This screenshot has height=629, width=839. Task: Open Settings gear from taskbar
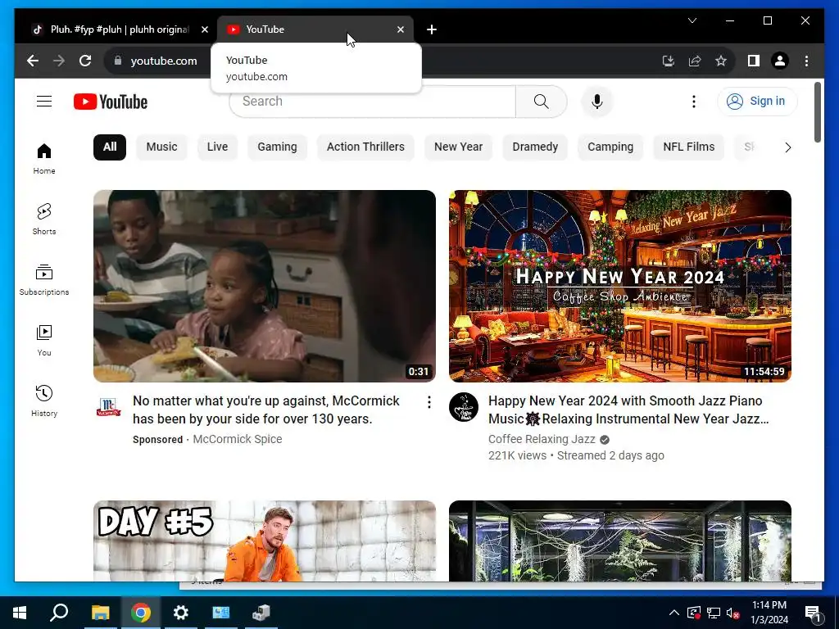pyautogui.click(x=181, y=613)
